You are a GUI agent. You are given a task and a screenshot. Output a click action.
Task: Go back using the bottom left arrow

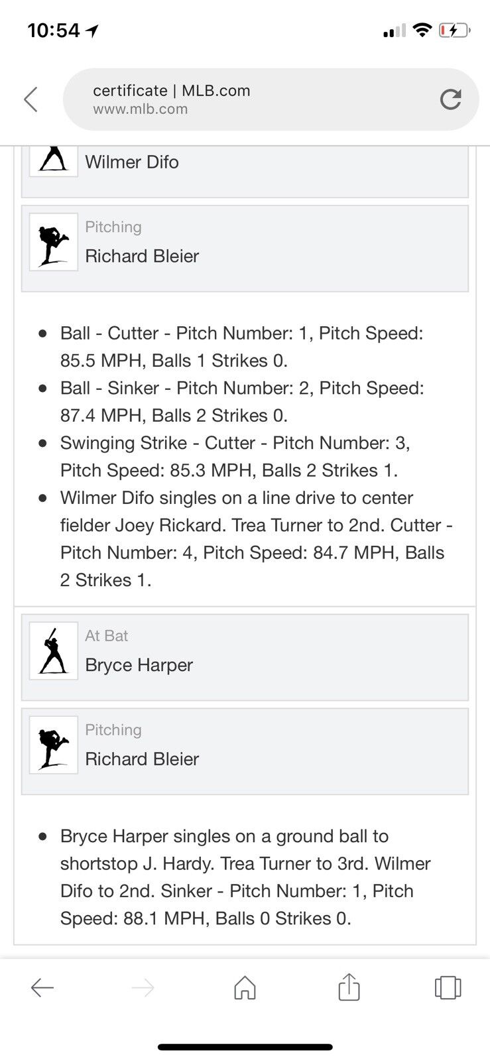coord(42,988)
